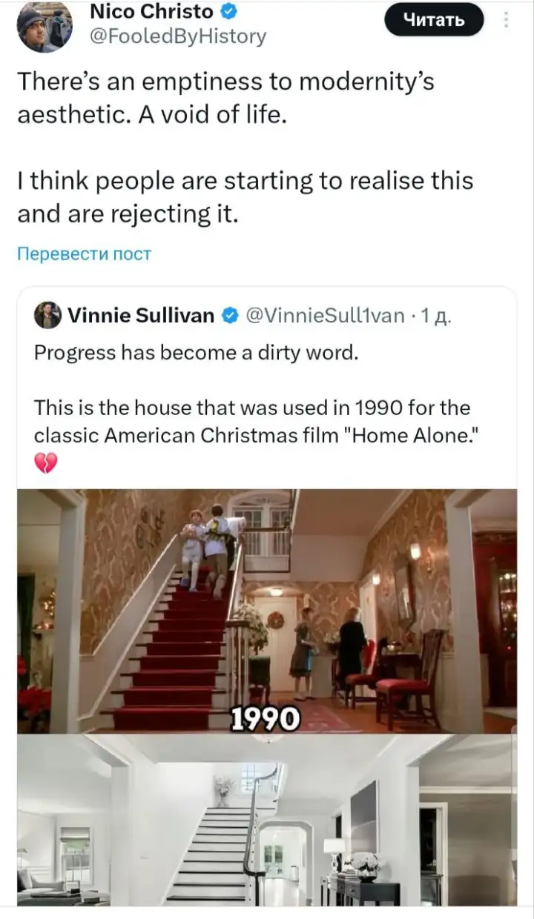Open the @VinnieSull1van handle

[324, 316]
